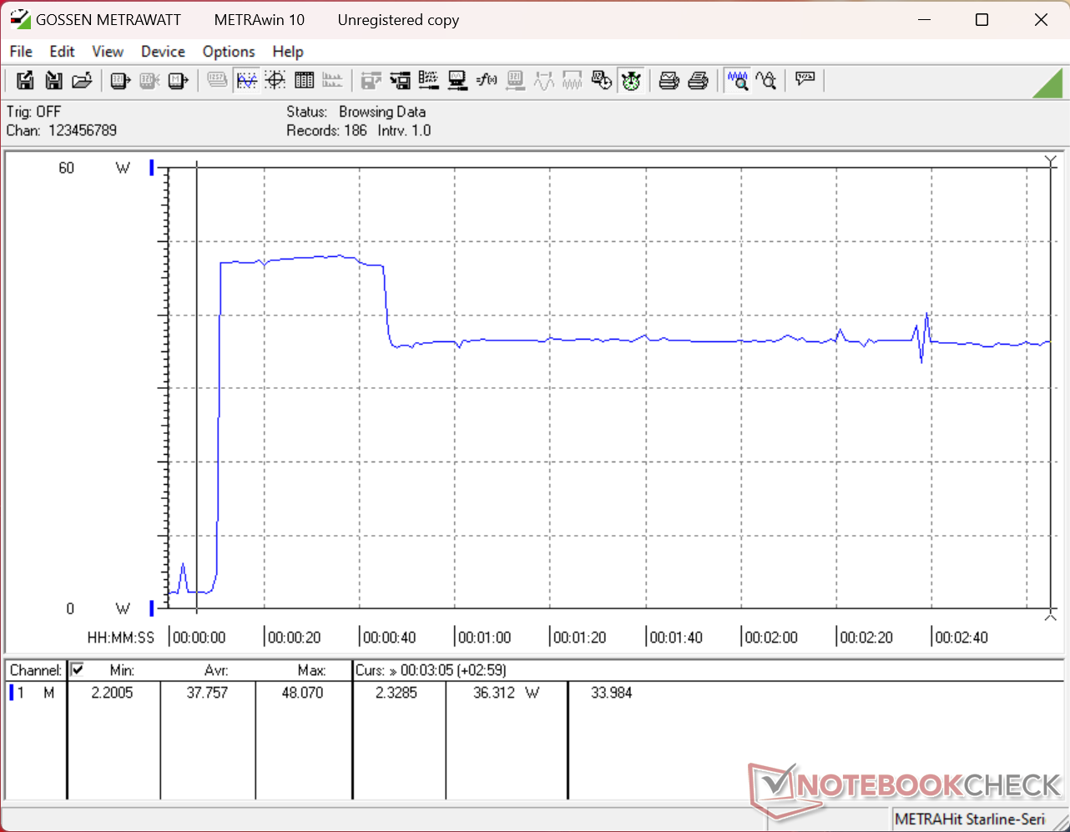Click the METRAHit Starline-Seri status bar entry
The height and width of the screenshot is (832, 1070).
point(970,819)
